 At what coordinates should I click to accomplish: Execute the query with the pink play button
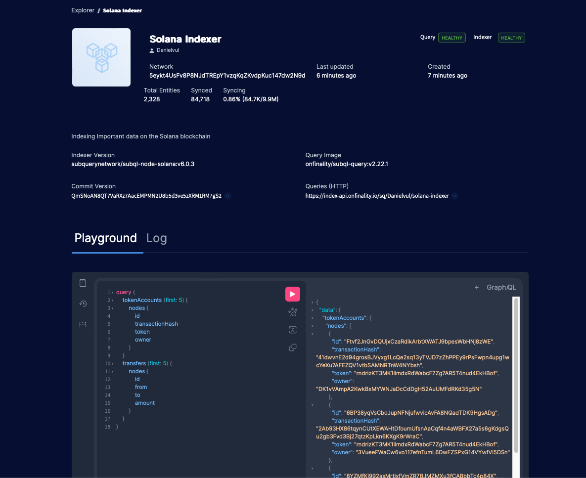pyautogui.click(x=292, y=294)
